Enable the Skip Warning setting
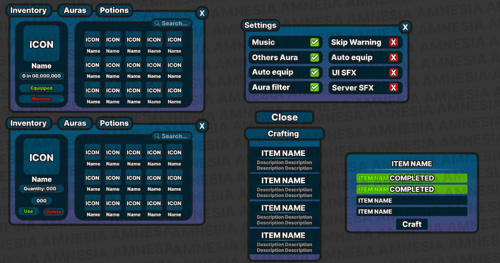The height and width of the screenshot is (263, 500). [x=394, y=42]
